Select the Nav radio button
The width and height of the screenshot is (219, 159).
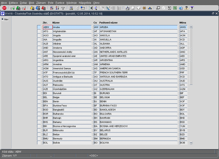2,19
